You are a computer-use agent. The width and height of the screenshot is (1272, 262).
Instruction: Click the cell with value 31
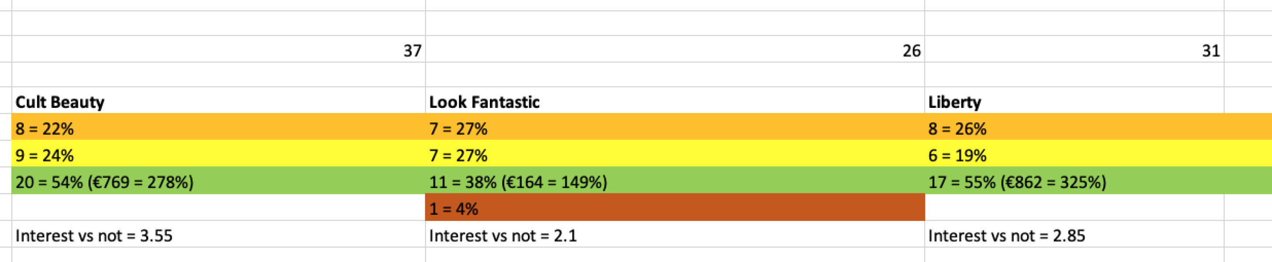(x=1074, y=50)
